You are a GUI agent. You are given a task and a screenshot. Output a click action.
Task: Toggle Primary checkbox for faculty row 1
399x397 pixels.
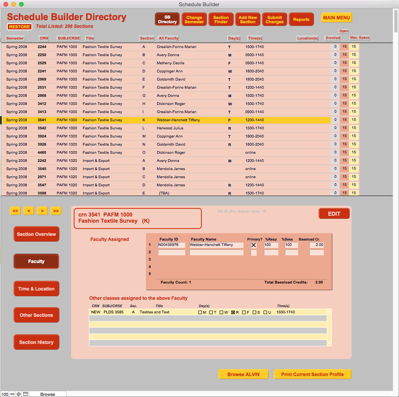tap(254, 245)
